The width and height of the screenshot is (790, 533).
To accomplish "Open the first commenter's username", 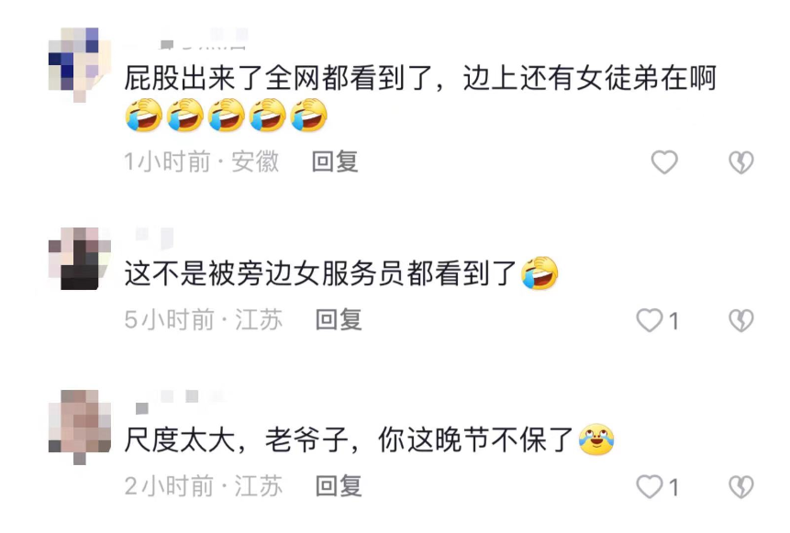I will [x=204, y=39].
